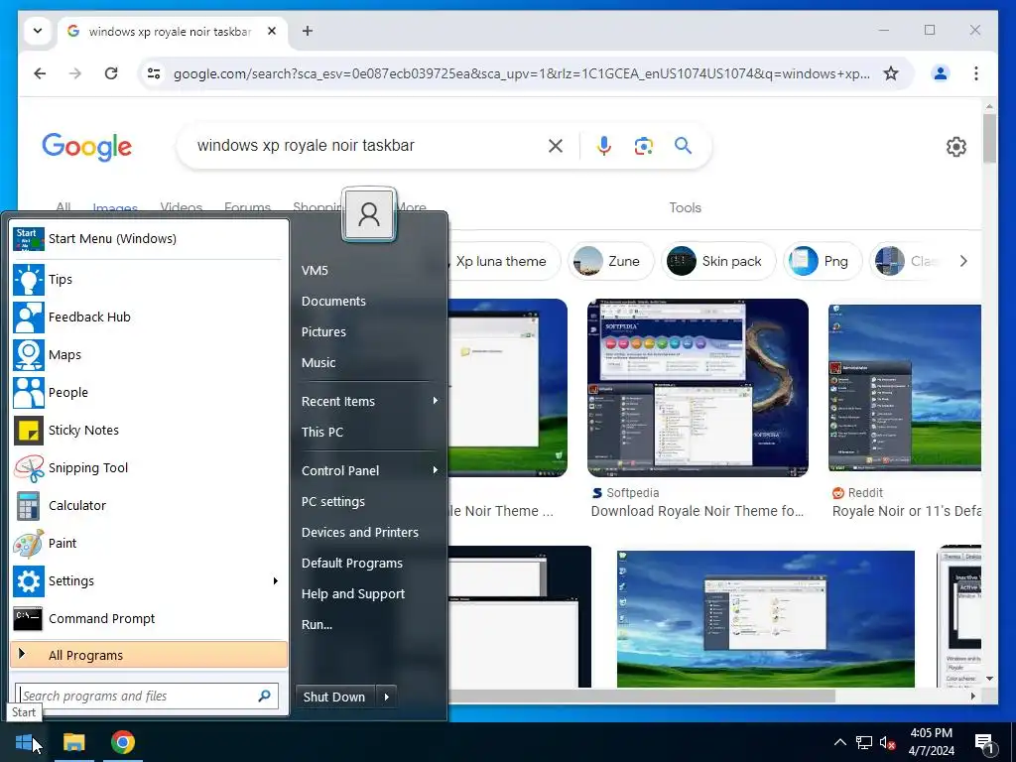Expand Settings submenu arrow in start menu
This screenshot has width=1016, height=762.
[x=276, y=580]
